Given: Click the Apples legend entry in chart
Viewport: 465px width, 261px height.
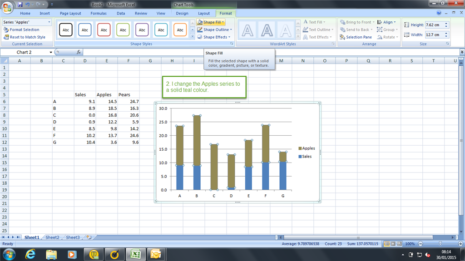Looking at the screenshot, I should point(307,148).
